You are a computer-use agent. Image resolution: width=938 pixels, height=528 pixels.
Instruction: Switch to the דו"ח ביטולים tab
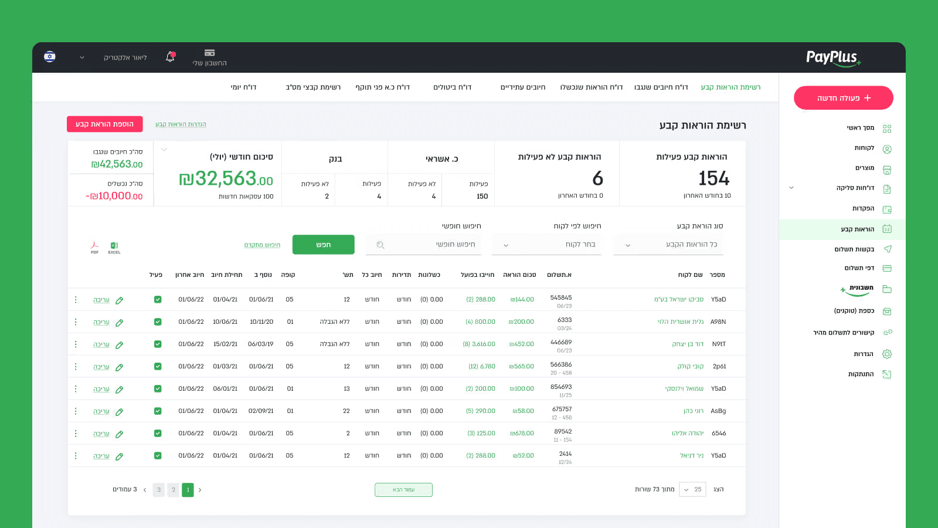coord(452,87)
